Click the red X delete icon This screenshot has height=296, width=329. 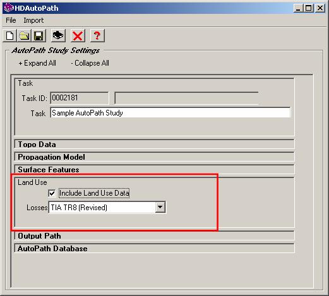(78, 35)
